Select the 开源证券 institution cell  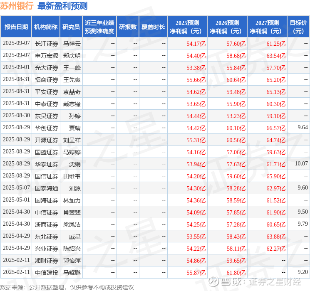tap(47, 140)
